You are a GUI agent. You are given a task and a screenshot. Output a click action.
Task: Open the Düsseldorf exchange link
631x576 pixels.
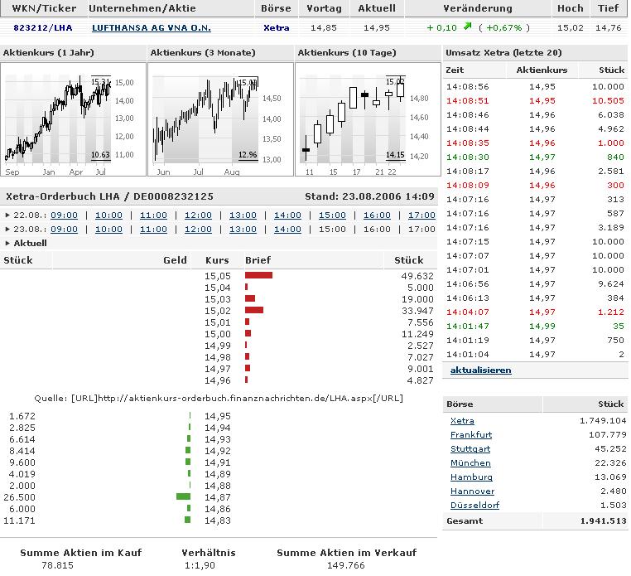coord(474,506)
